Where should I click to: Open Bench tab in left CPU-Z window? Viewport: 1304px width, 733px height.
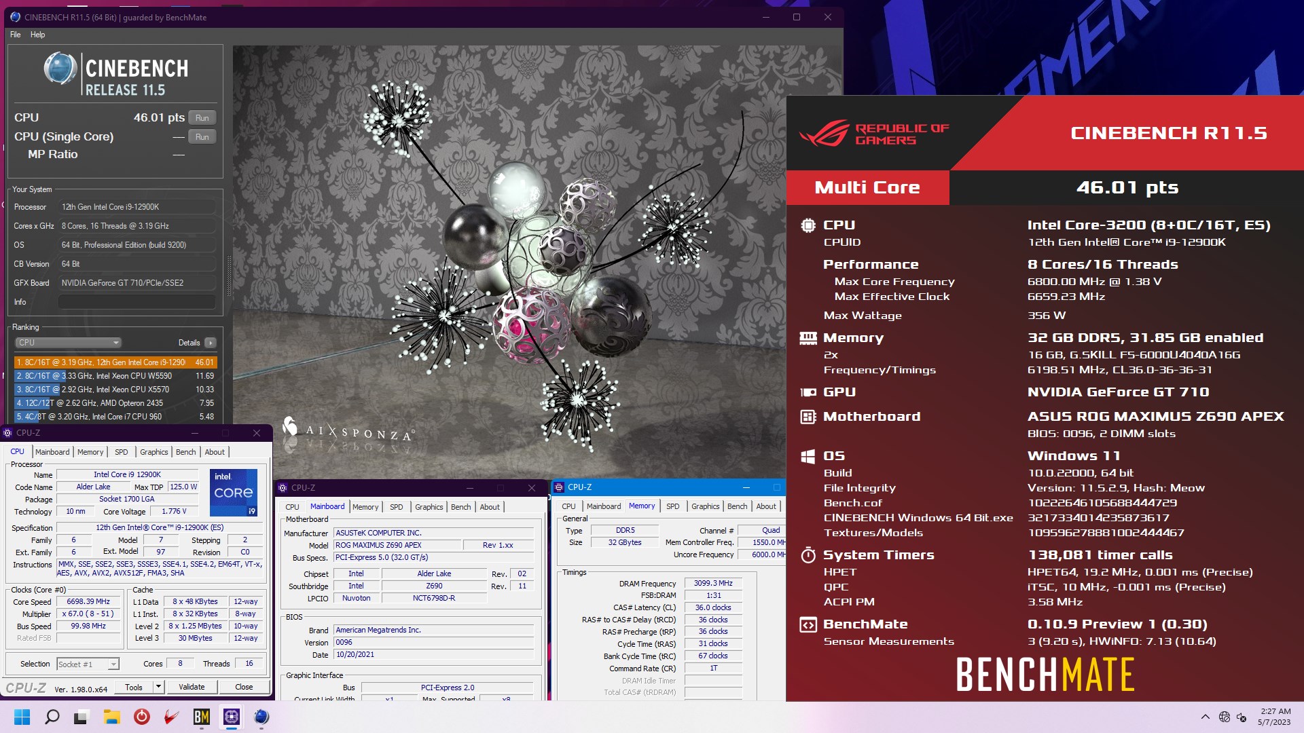point(185,452)
